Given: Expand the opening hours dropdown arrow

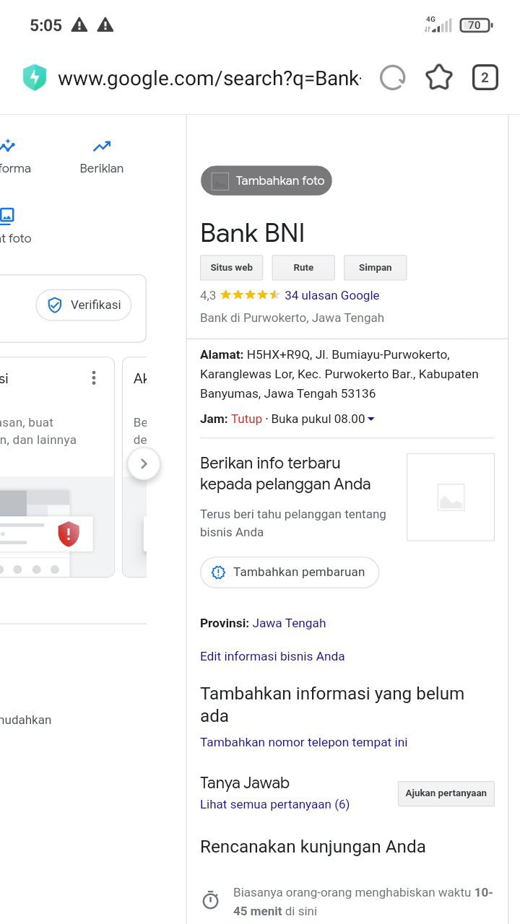Looking at the screenshot, I should (371, 419).
